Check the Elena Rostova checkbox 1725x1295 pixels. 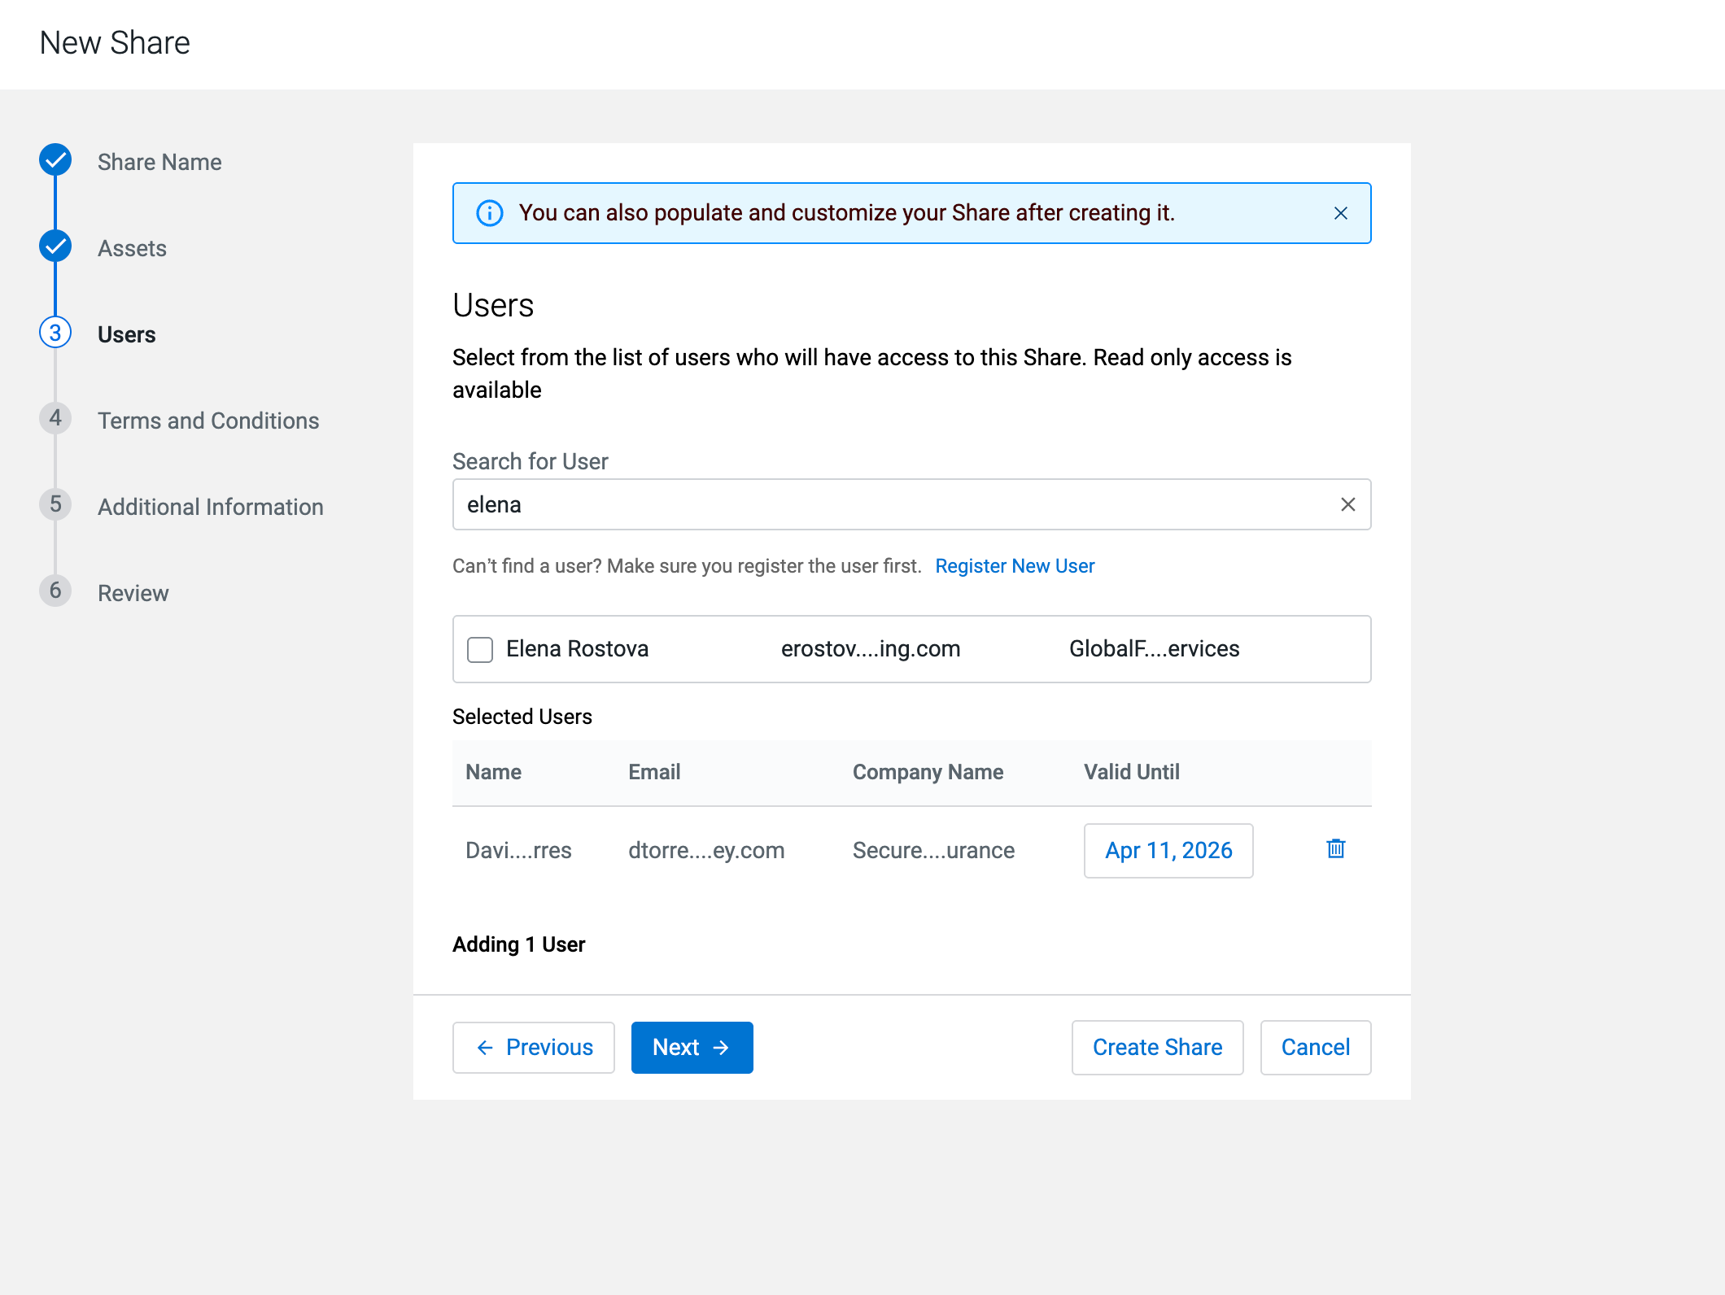(x=480, y=649)
